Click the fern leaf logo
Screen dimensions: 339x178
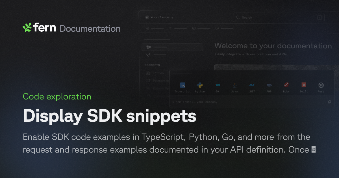[27, 27]
